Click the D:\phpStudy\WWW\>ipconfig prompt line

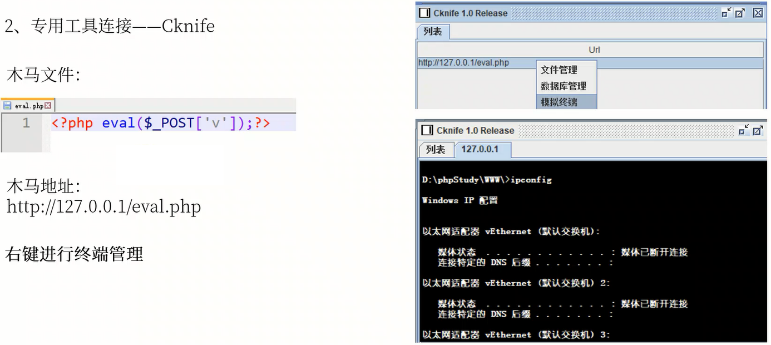click(487, 180)
